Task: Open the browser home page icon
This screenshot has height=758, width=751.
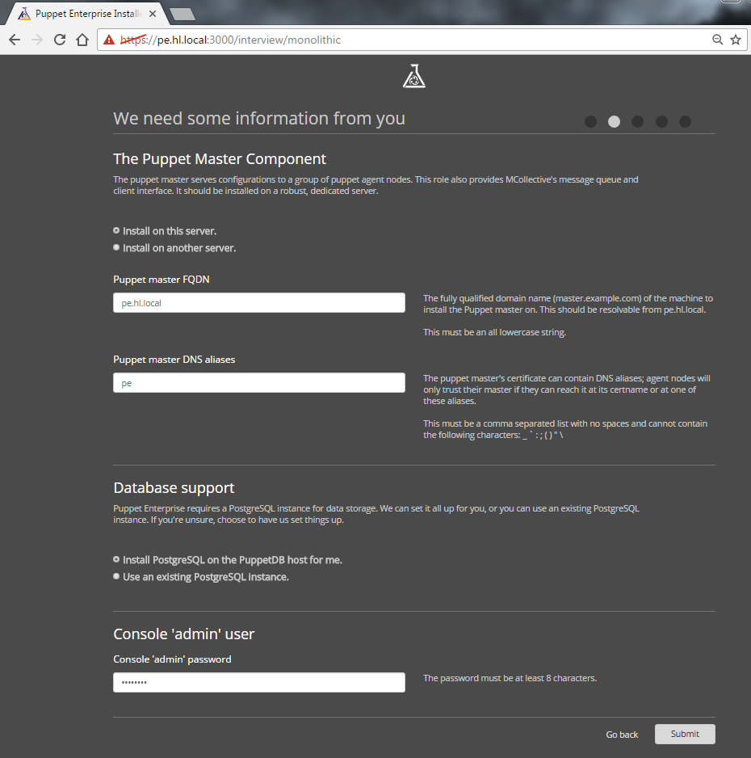Action: [x=82, y=40]
